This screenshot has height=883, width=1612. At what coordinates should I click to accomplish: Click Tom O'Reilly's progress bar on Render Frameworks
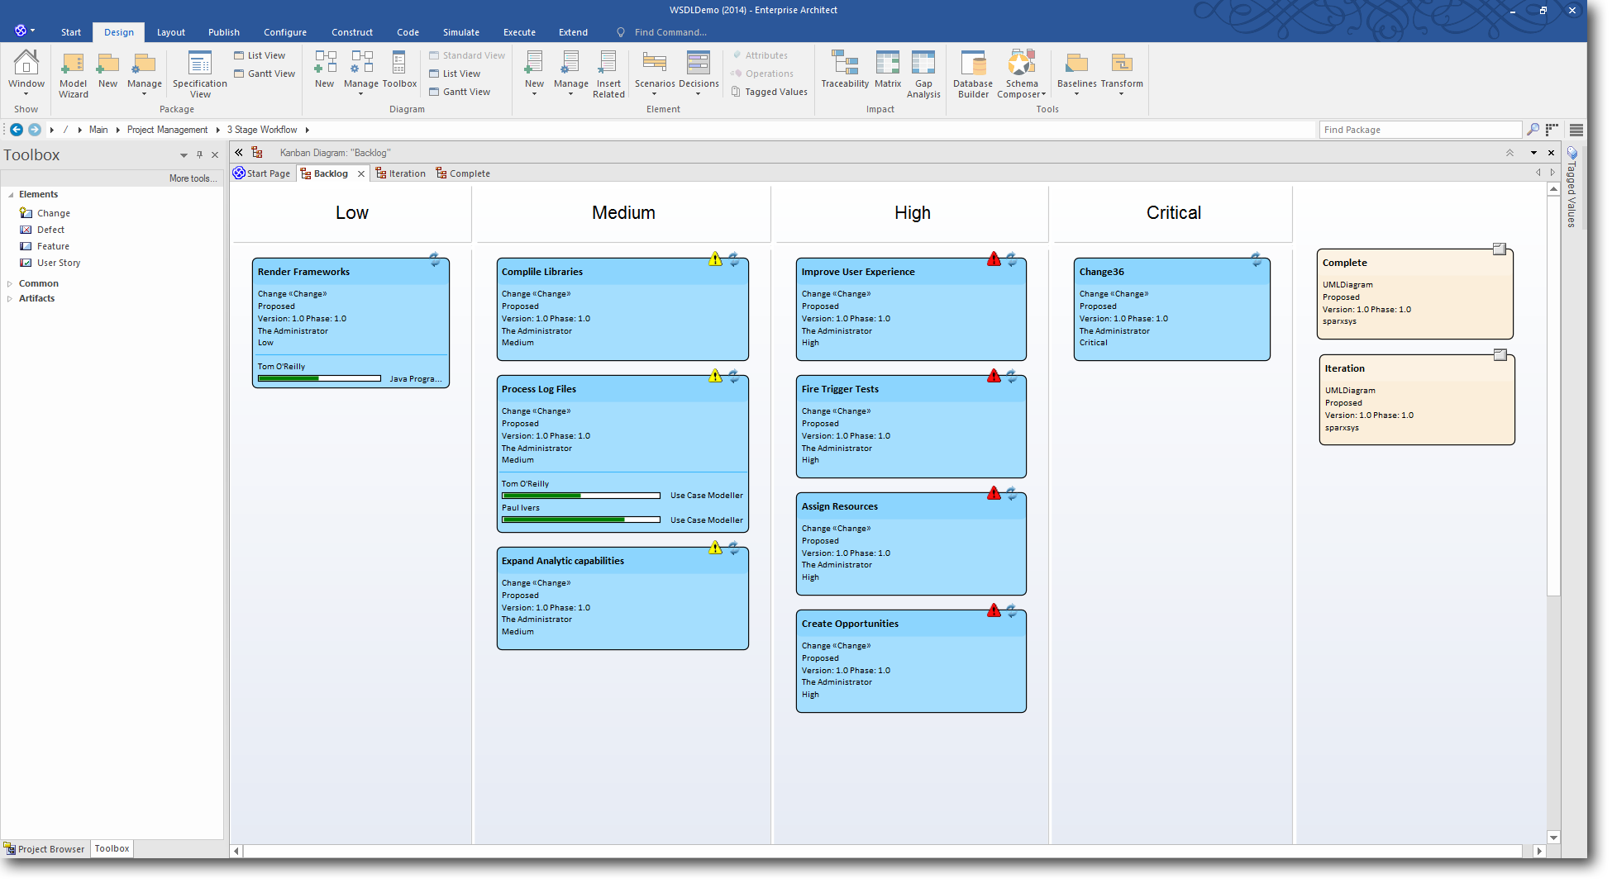pos(318,378)
